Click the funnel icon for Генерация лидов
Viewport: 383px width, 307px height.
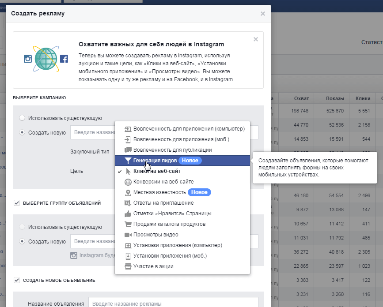tap(128, 161)
